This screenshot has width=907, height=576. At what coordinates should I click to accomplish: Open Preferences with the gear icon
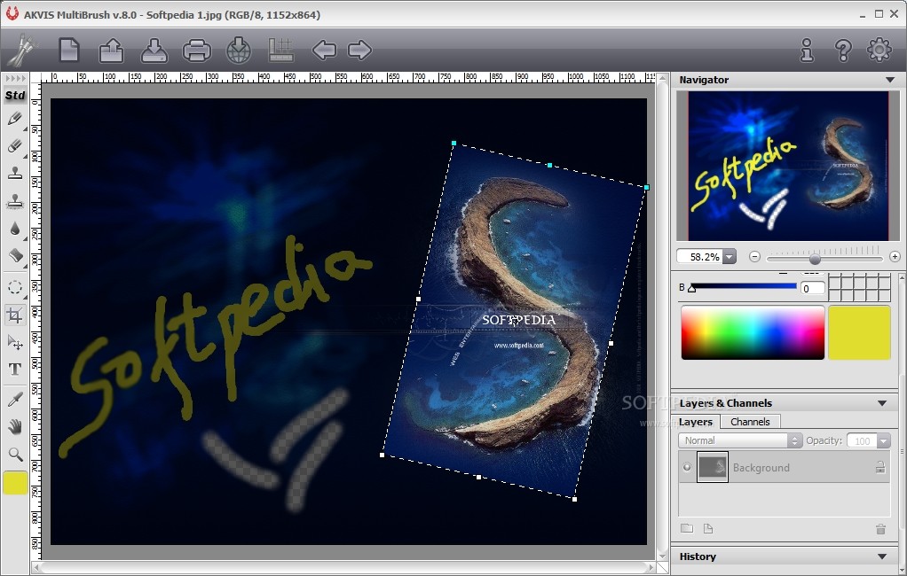[879, 50]
